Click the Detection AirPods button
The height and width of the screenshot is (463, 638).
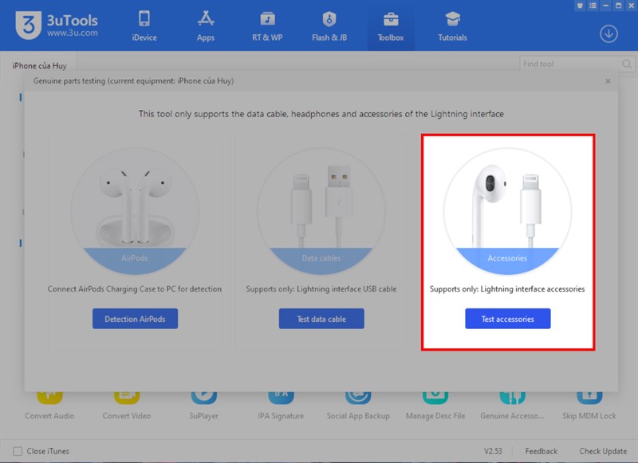(x=134, y=319)
